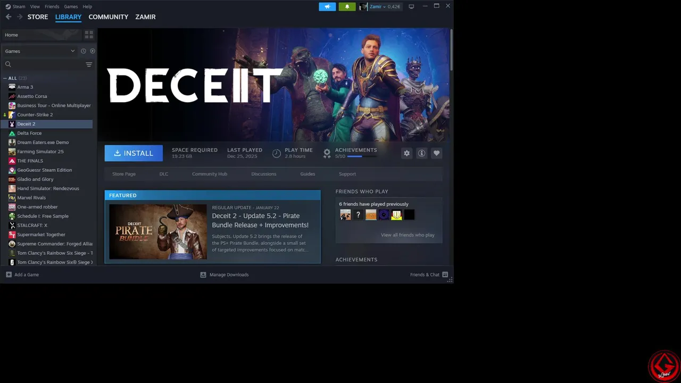Open the Update 5.2 Pirate Bundle news title
This screenshot has height=383, width=681.
(x=260, y=220)
